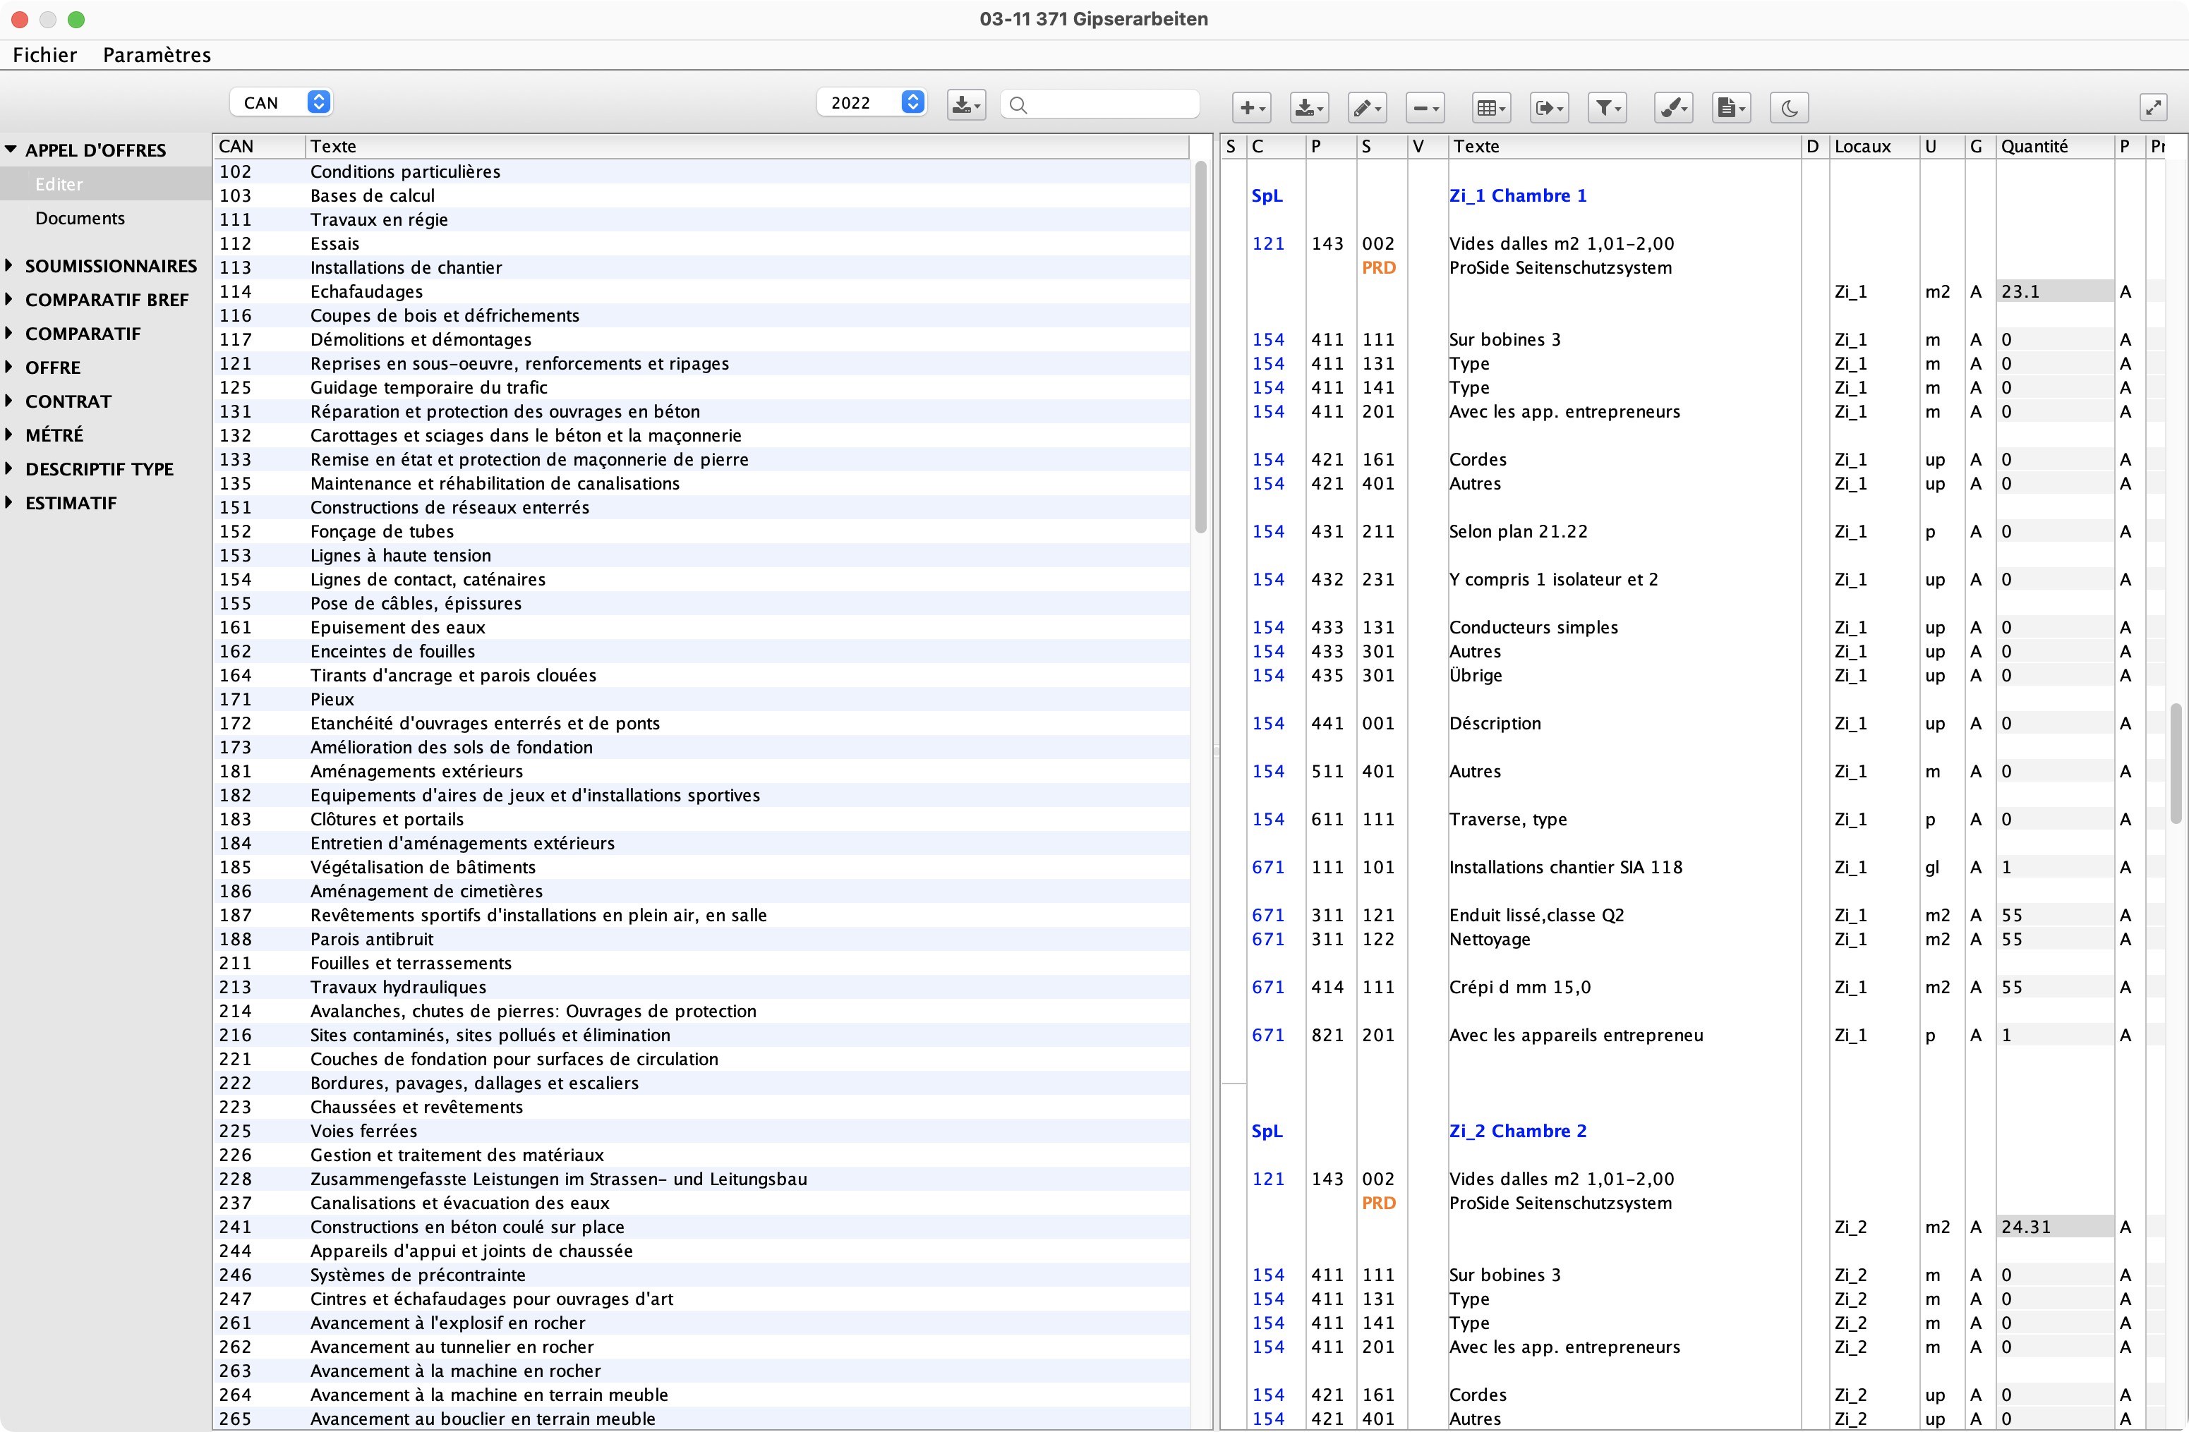2189x1432 pixels.
Task: Select row 265 Avancement au bouclier en terrain meuble
Action: [x=701, y=1418]
